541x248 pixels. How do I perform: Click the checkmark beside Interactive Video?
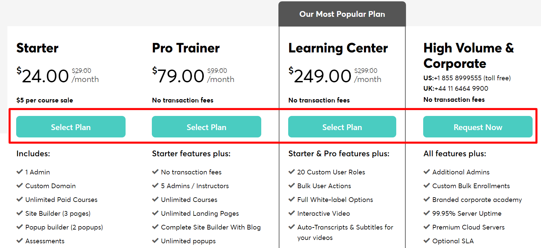(x=292, y=213)
